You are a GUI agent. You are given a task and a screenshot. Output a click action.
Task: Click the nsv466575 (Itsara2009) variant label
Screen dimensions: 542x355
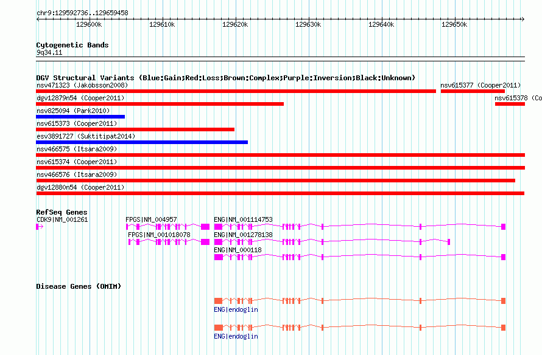click(x=77, y=149)
